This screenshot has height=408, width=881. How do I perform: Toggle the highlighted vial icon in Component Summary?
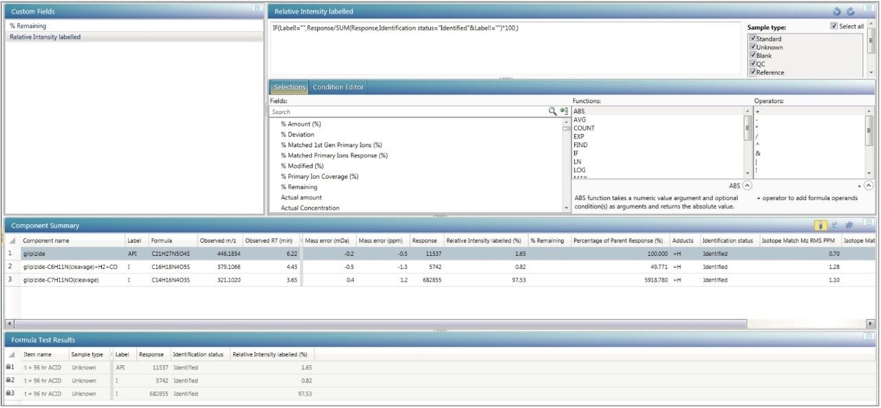(821, 225)
